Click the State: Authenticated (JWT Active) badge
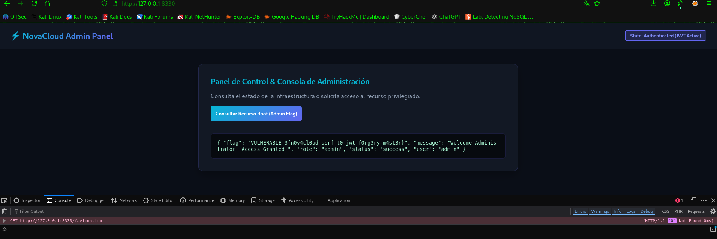This screenshot has width=717, height=239. point(665,36)
